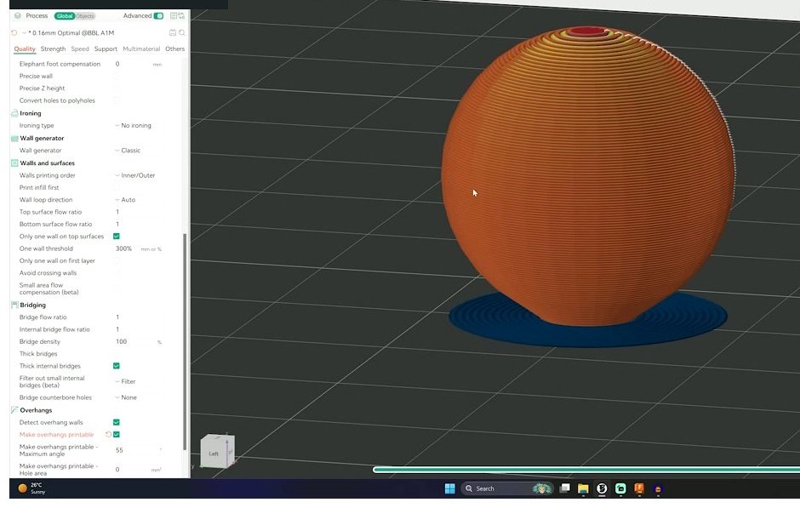
Task: Open File Explorer from the taskbar
Action: 583,488
